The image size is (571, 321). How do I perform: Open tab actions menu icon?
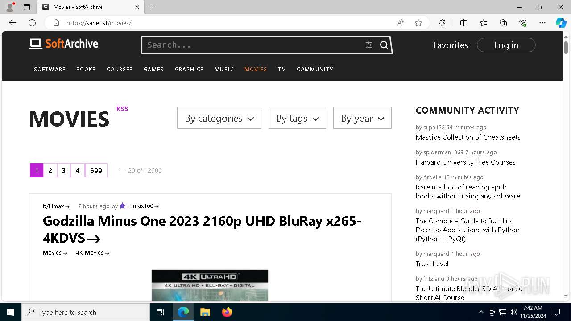[x=27, y=7]
